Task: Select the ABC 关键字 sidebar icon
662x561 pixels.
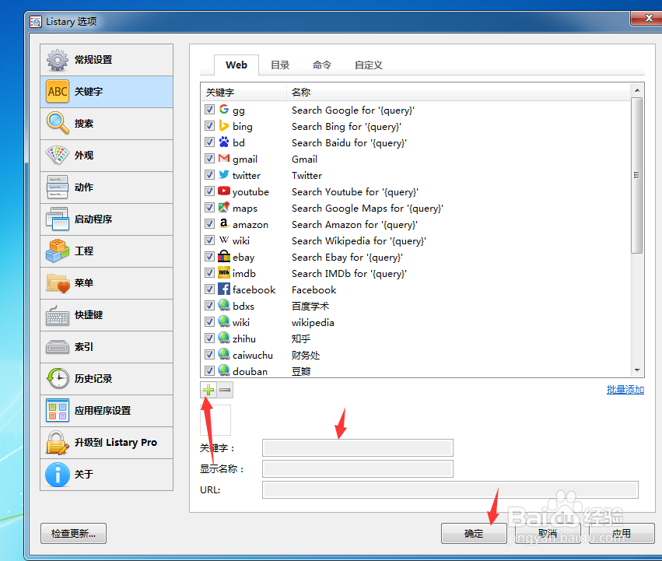Action: [58, 92]
